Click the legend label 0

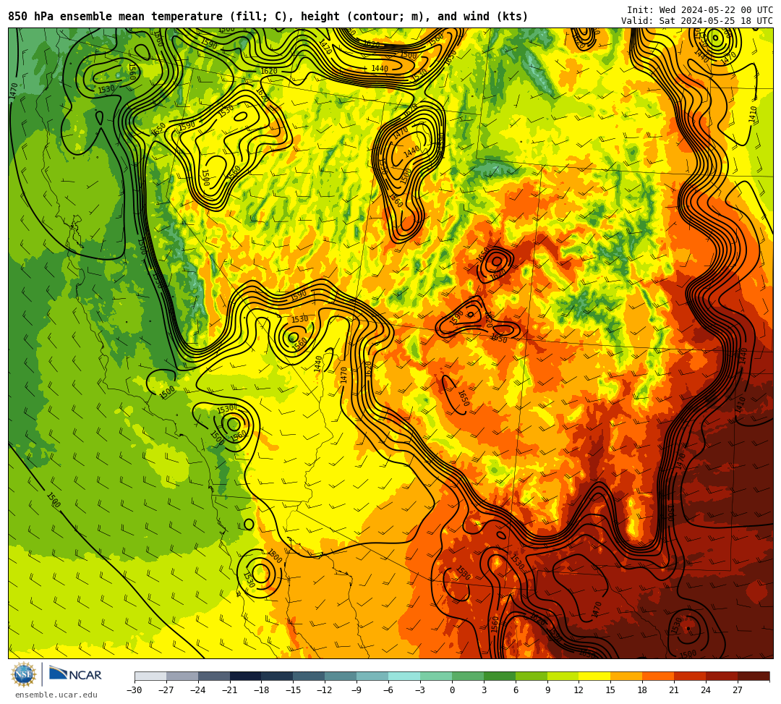pyautogui.click(x=452, y=690)
